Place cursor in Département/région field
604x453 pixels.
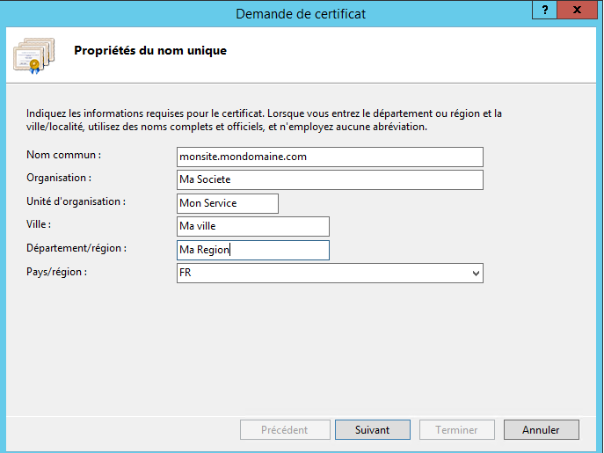point(252,250)
